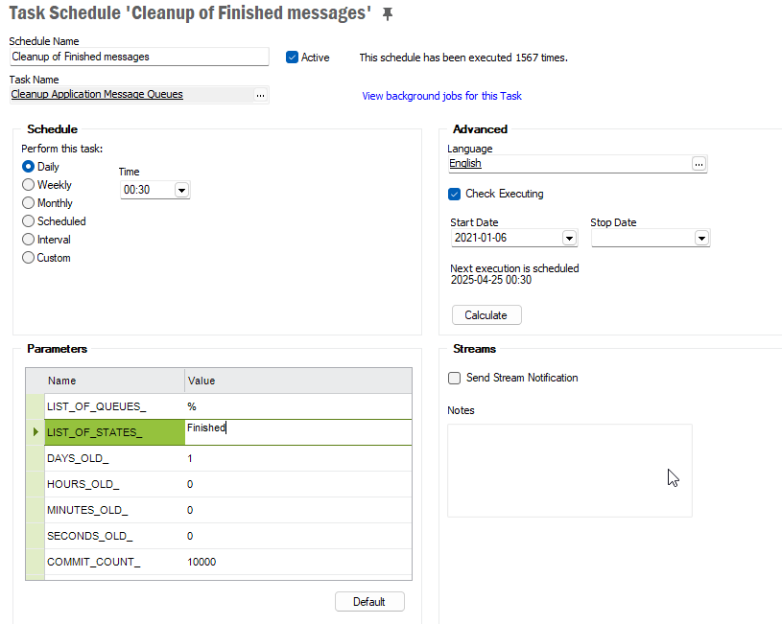Click the pin icon next to the title

pos(388,14)
